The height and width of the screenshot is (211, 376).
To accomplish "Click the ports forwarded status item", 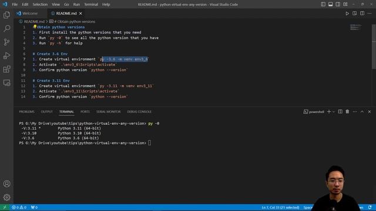I will click(34, 207).
